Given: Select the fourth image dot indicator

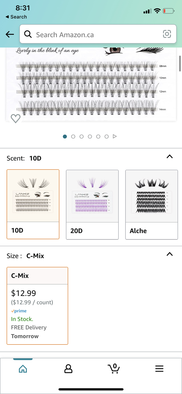Looking at the screenshot, I should click(x=90, y=137).
